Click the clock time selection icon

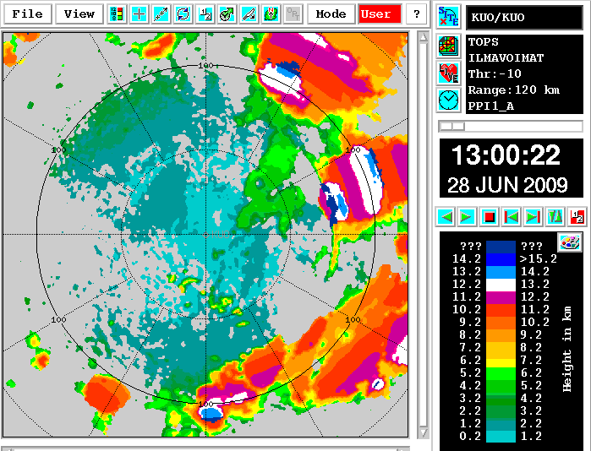click(x=448, y=101)
